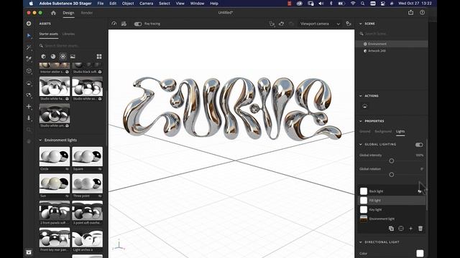Activate the Select arrow tool
Viewport: 460px width, 258px height.
coord(29,35)
